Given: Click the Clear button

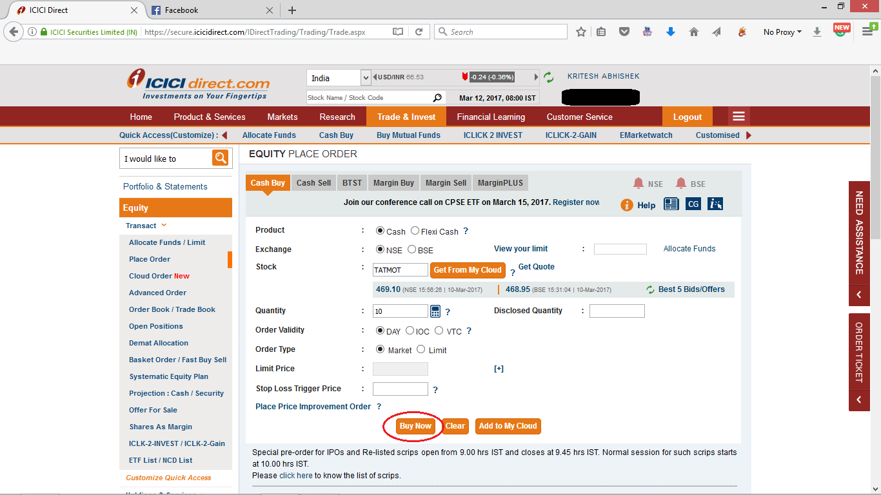Looking at the screenshot, I should (x=455, y=426).
